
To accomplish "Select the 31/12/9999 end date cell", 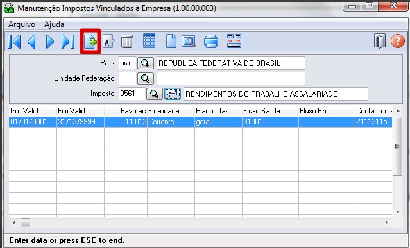I will pyautogui.click(x=80, y=122).
